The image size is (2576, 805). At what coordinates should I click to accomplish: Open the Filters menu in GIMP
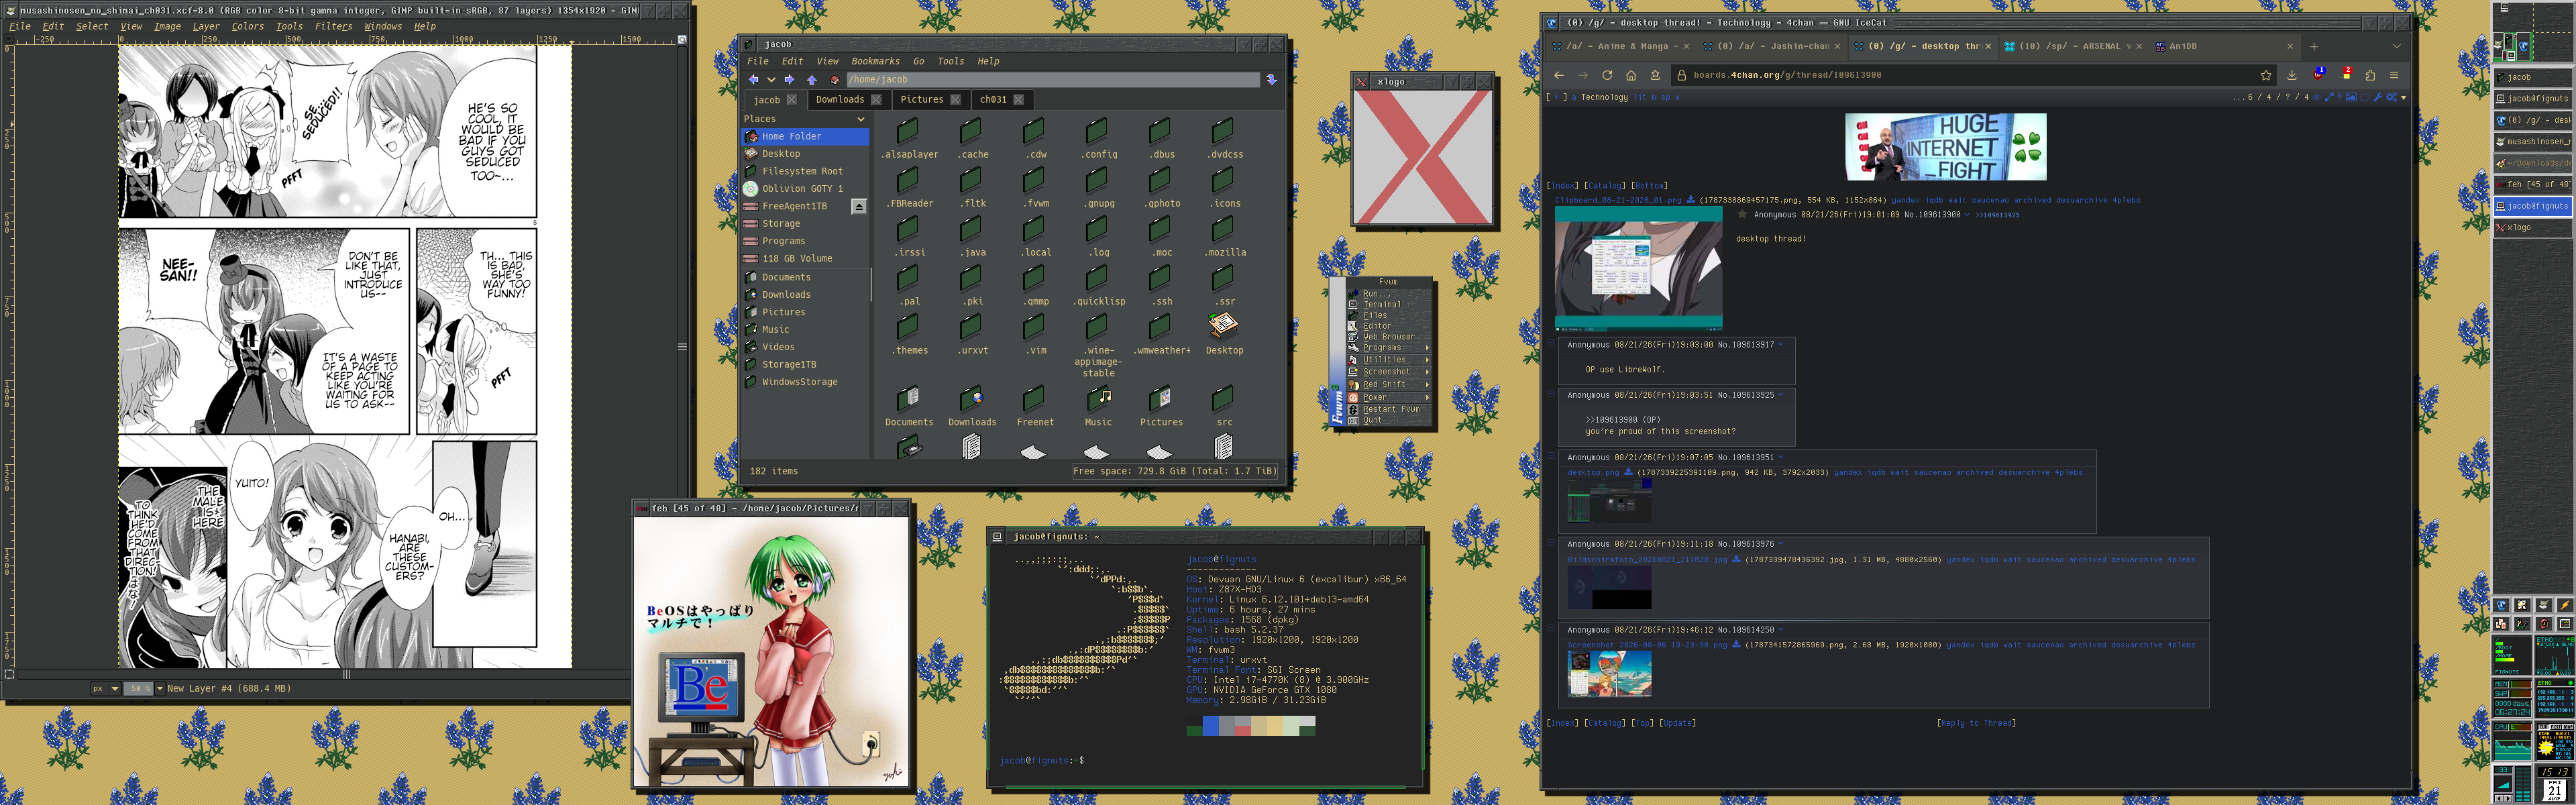[x=333, y=27]
